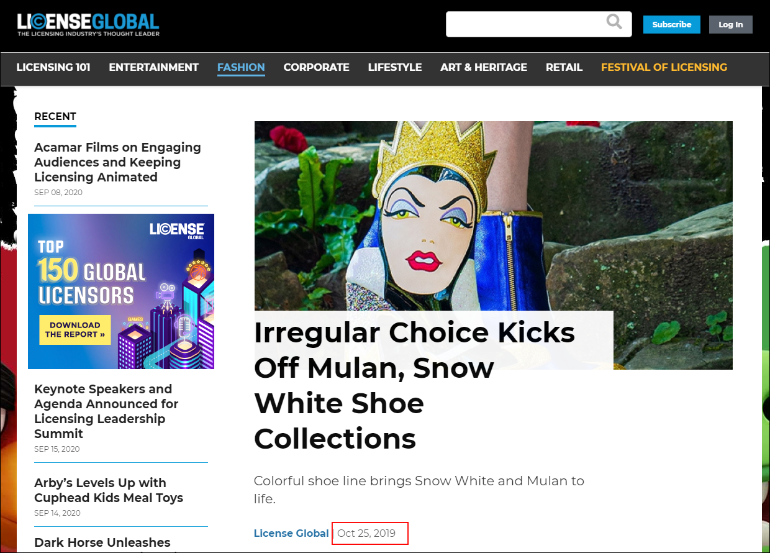The height and width of the screenshot is (553, 770).
Task: Open the Art & Heritage section
Action: pos(484,67)
